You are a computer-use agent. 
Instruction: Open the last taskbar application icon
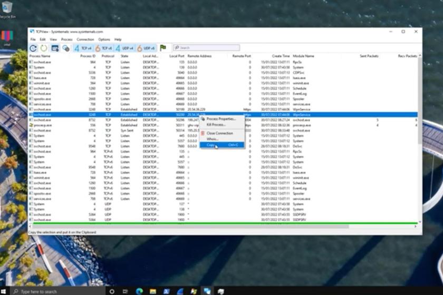point(221,291)
